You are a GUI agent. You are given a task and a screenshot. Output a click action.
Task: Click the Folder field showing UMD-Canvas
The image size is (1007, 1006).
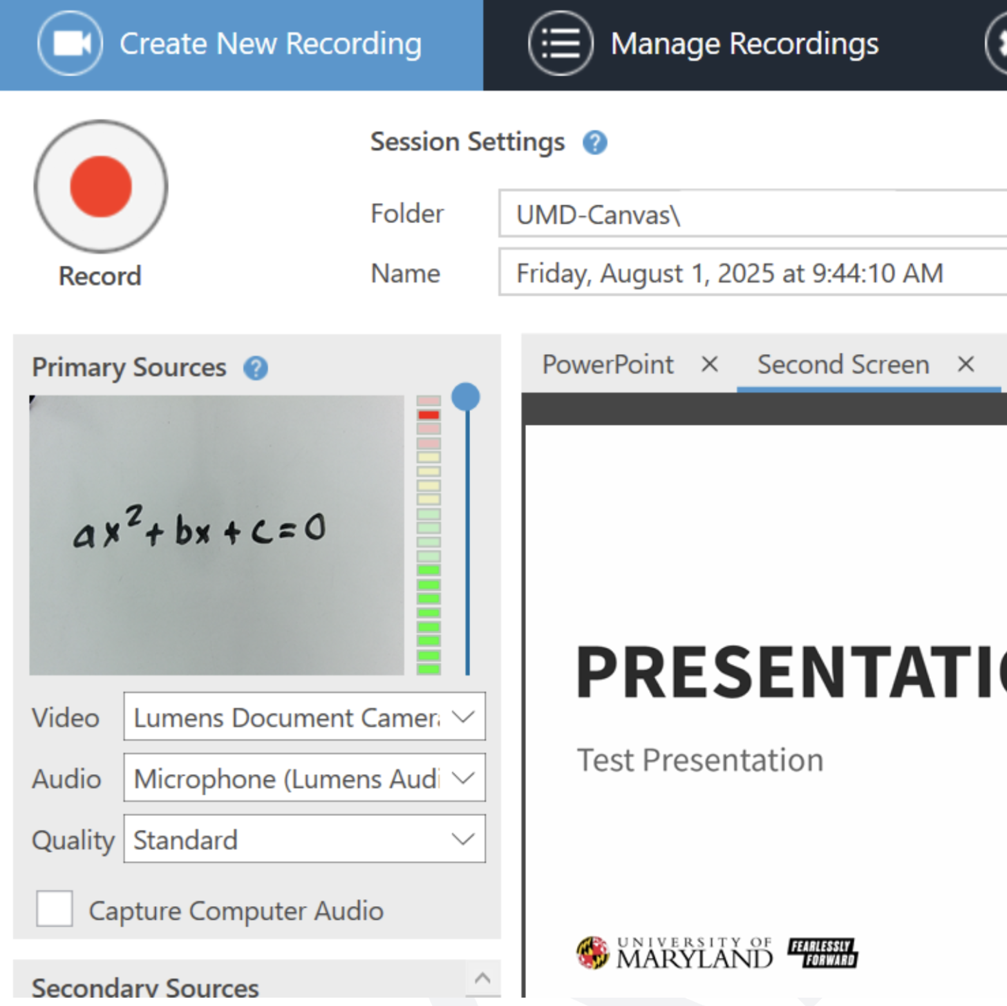(x=752, y=214)
